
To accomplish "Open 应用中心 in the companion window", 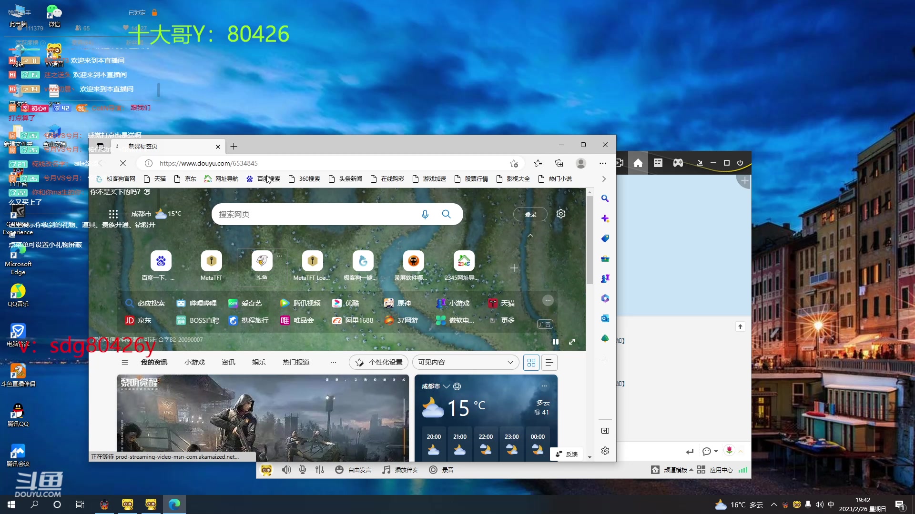I will (715, 470).
